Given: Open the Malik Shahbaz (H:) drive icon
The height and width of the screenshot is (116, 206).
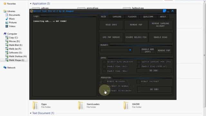Looking at the screenshot, I should 7,56.
